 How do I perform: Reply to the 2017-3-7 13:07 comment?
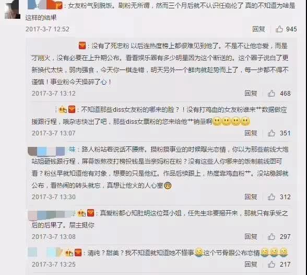251,133
